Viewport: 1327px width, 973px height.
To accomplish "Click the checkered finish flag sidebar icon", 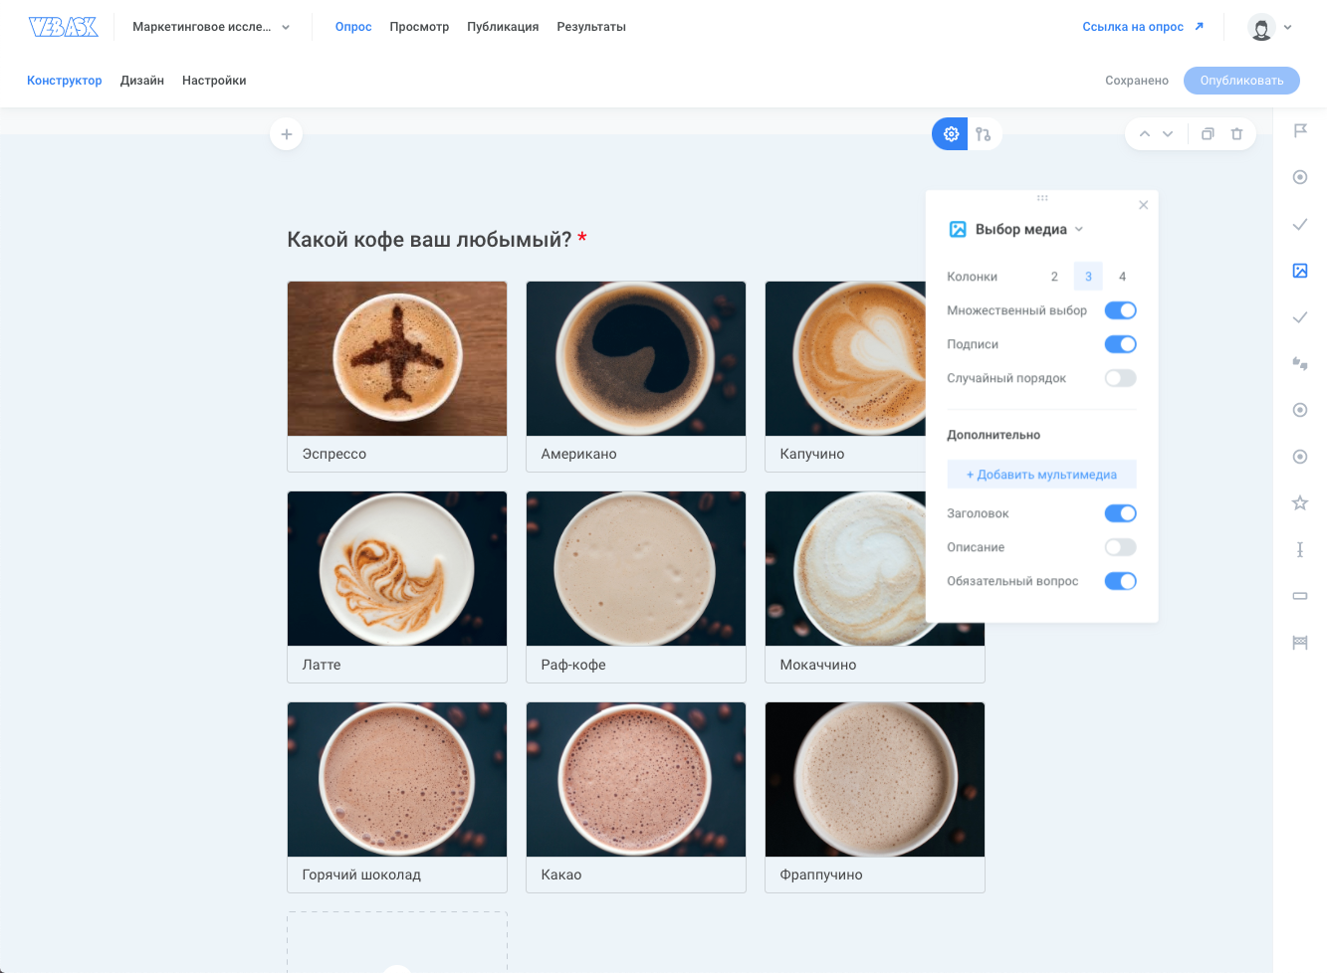I will (x=1300, y=643).
